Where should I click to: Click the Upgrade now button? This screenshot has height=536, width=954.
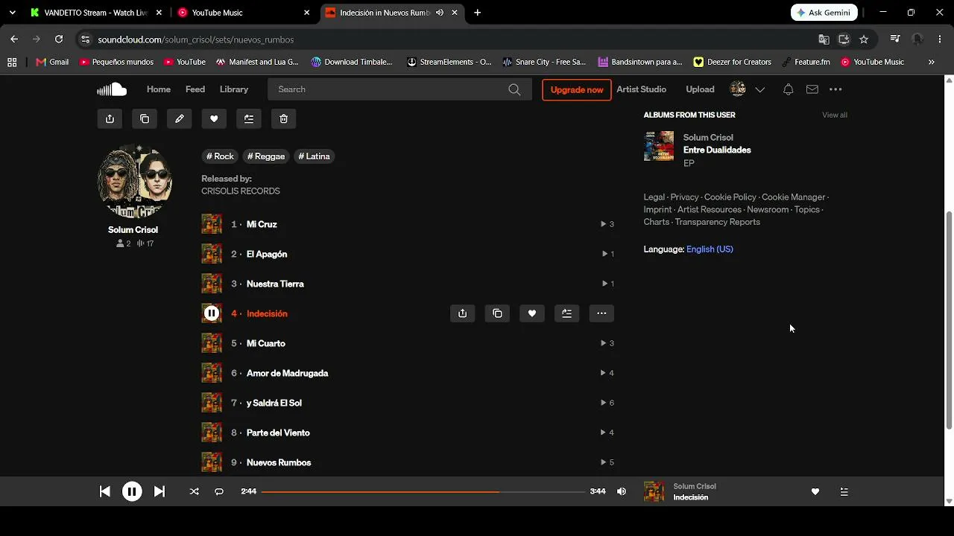(577, 90)
